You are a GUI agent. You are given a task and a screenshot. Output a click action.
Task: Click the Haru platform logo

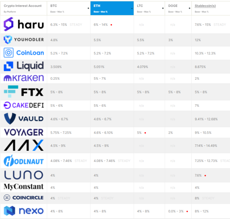coord(24,24)
